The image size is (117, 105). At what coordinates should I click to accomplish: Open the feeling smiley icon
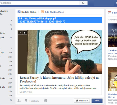pyautogui.click(x=46, y=101)
